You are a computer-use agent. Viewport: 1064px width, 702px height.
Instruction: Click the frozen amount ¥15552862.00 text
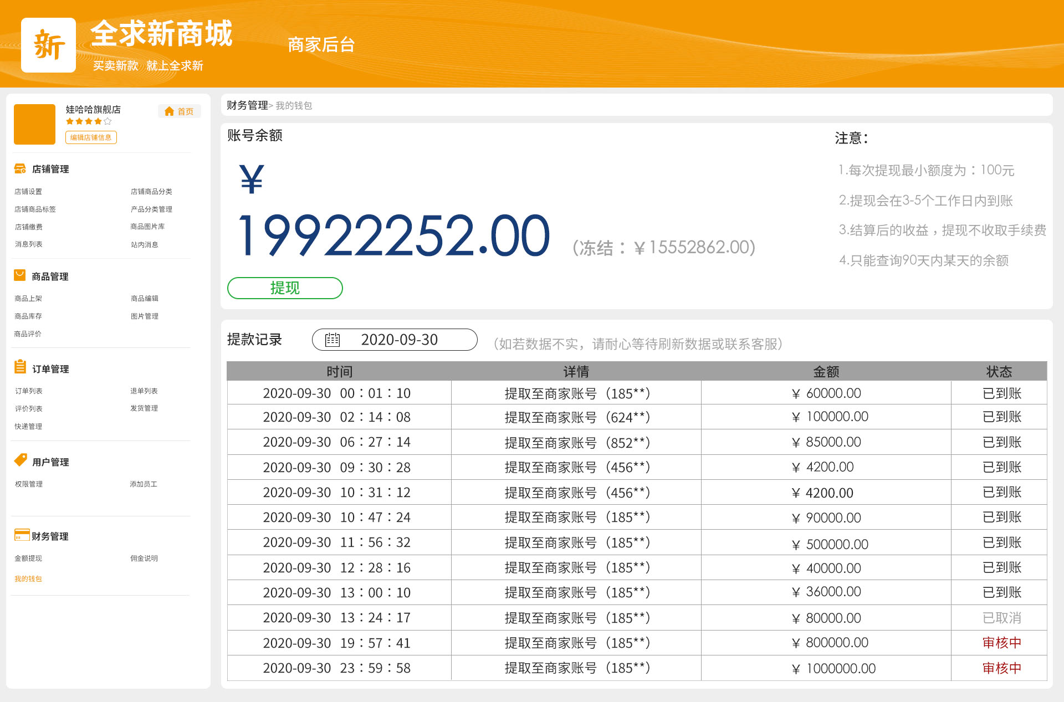click(664, 247)
